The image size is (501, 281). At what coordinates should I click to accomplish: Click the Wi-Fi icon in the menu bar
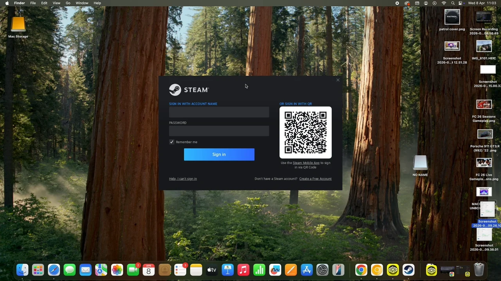tap(443, 3)
